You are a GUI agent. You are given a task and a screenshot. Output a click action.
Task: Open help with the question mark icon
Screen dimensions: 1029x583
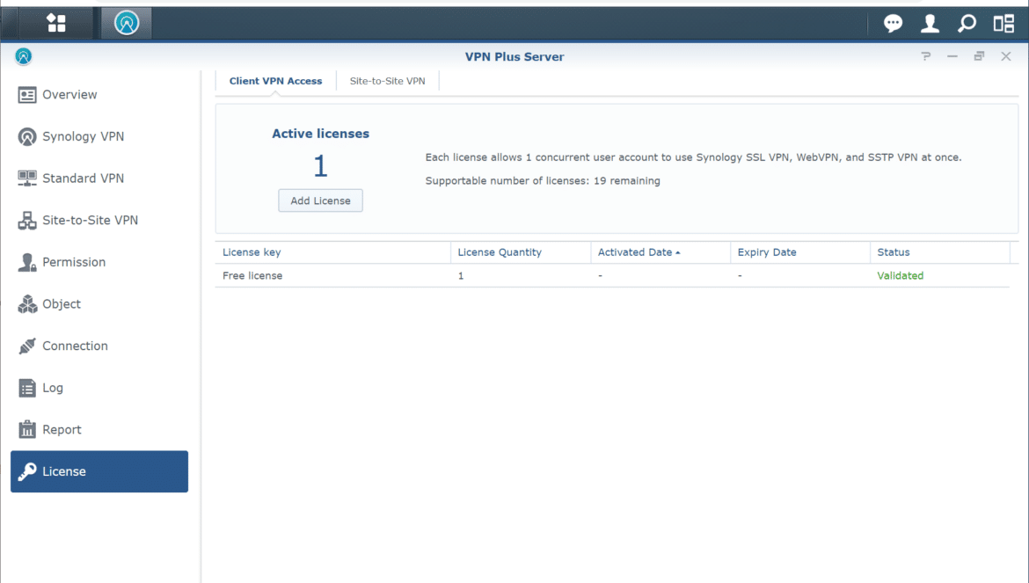point(926,56)
